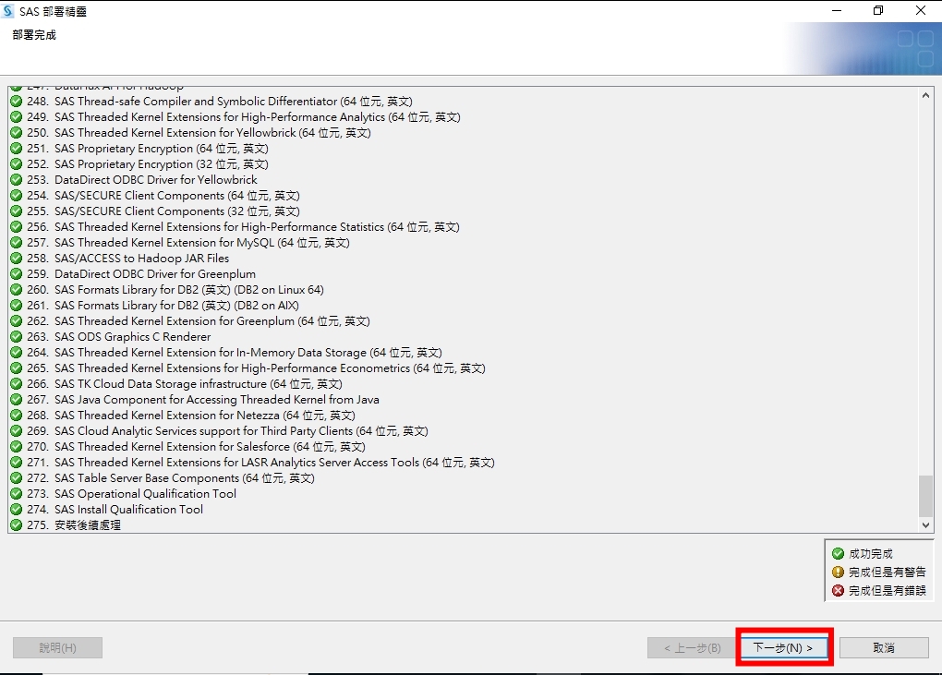Click the status icon for item 258
The image size is (942, 675).
pos(17,259)
